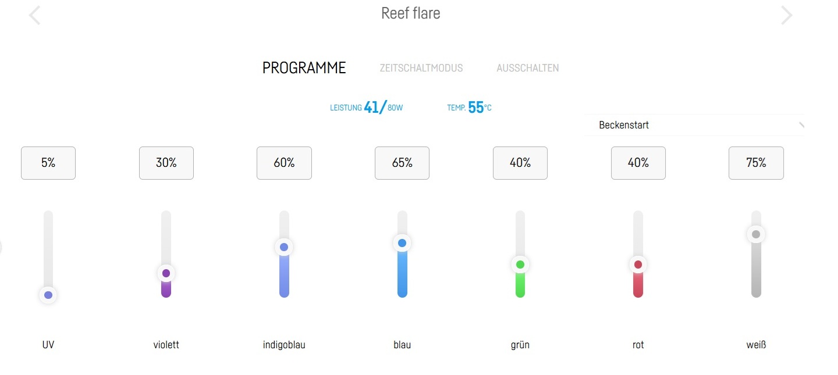Image resolution: width=838 pixels, height=375 pixels.
Task: Click the indigoblau slider handle
Action: pyautogui.click(x=284, y=247)
